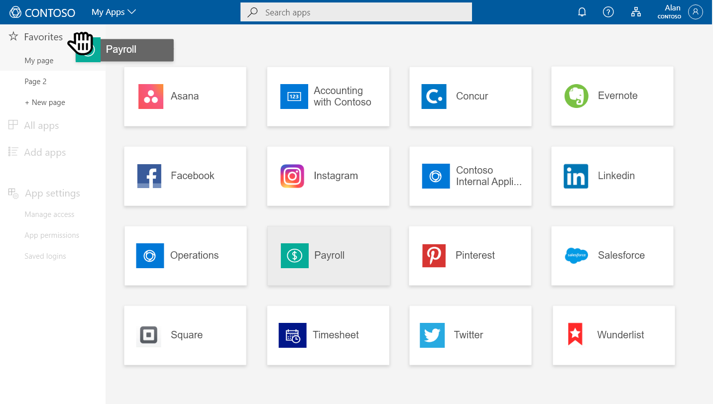The height and width of the screenshot is (404, 713).
Task: Click the Alan CONTOSO account name
Action: [669, 12]
